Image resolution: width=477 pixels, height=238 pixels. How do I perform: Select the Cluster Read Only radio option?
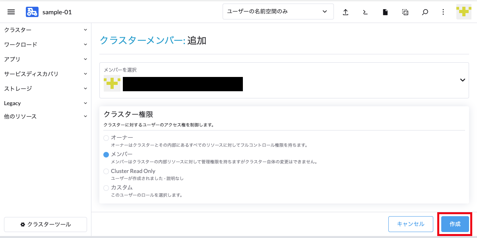[106, 171]
